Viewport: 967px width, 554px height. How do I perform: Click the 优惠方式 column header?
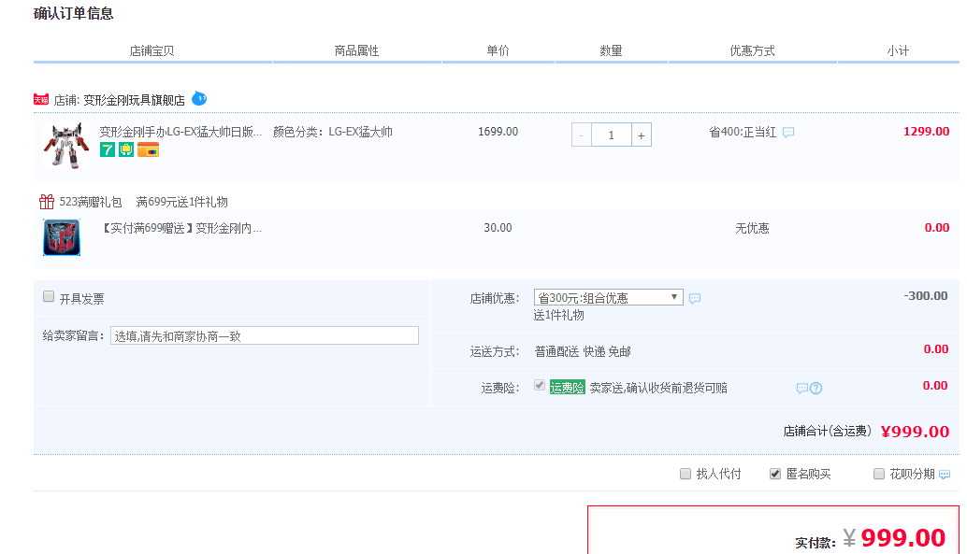point(752,50)
